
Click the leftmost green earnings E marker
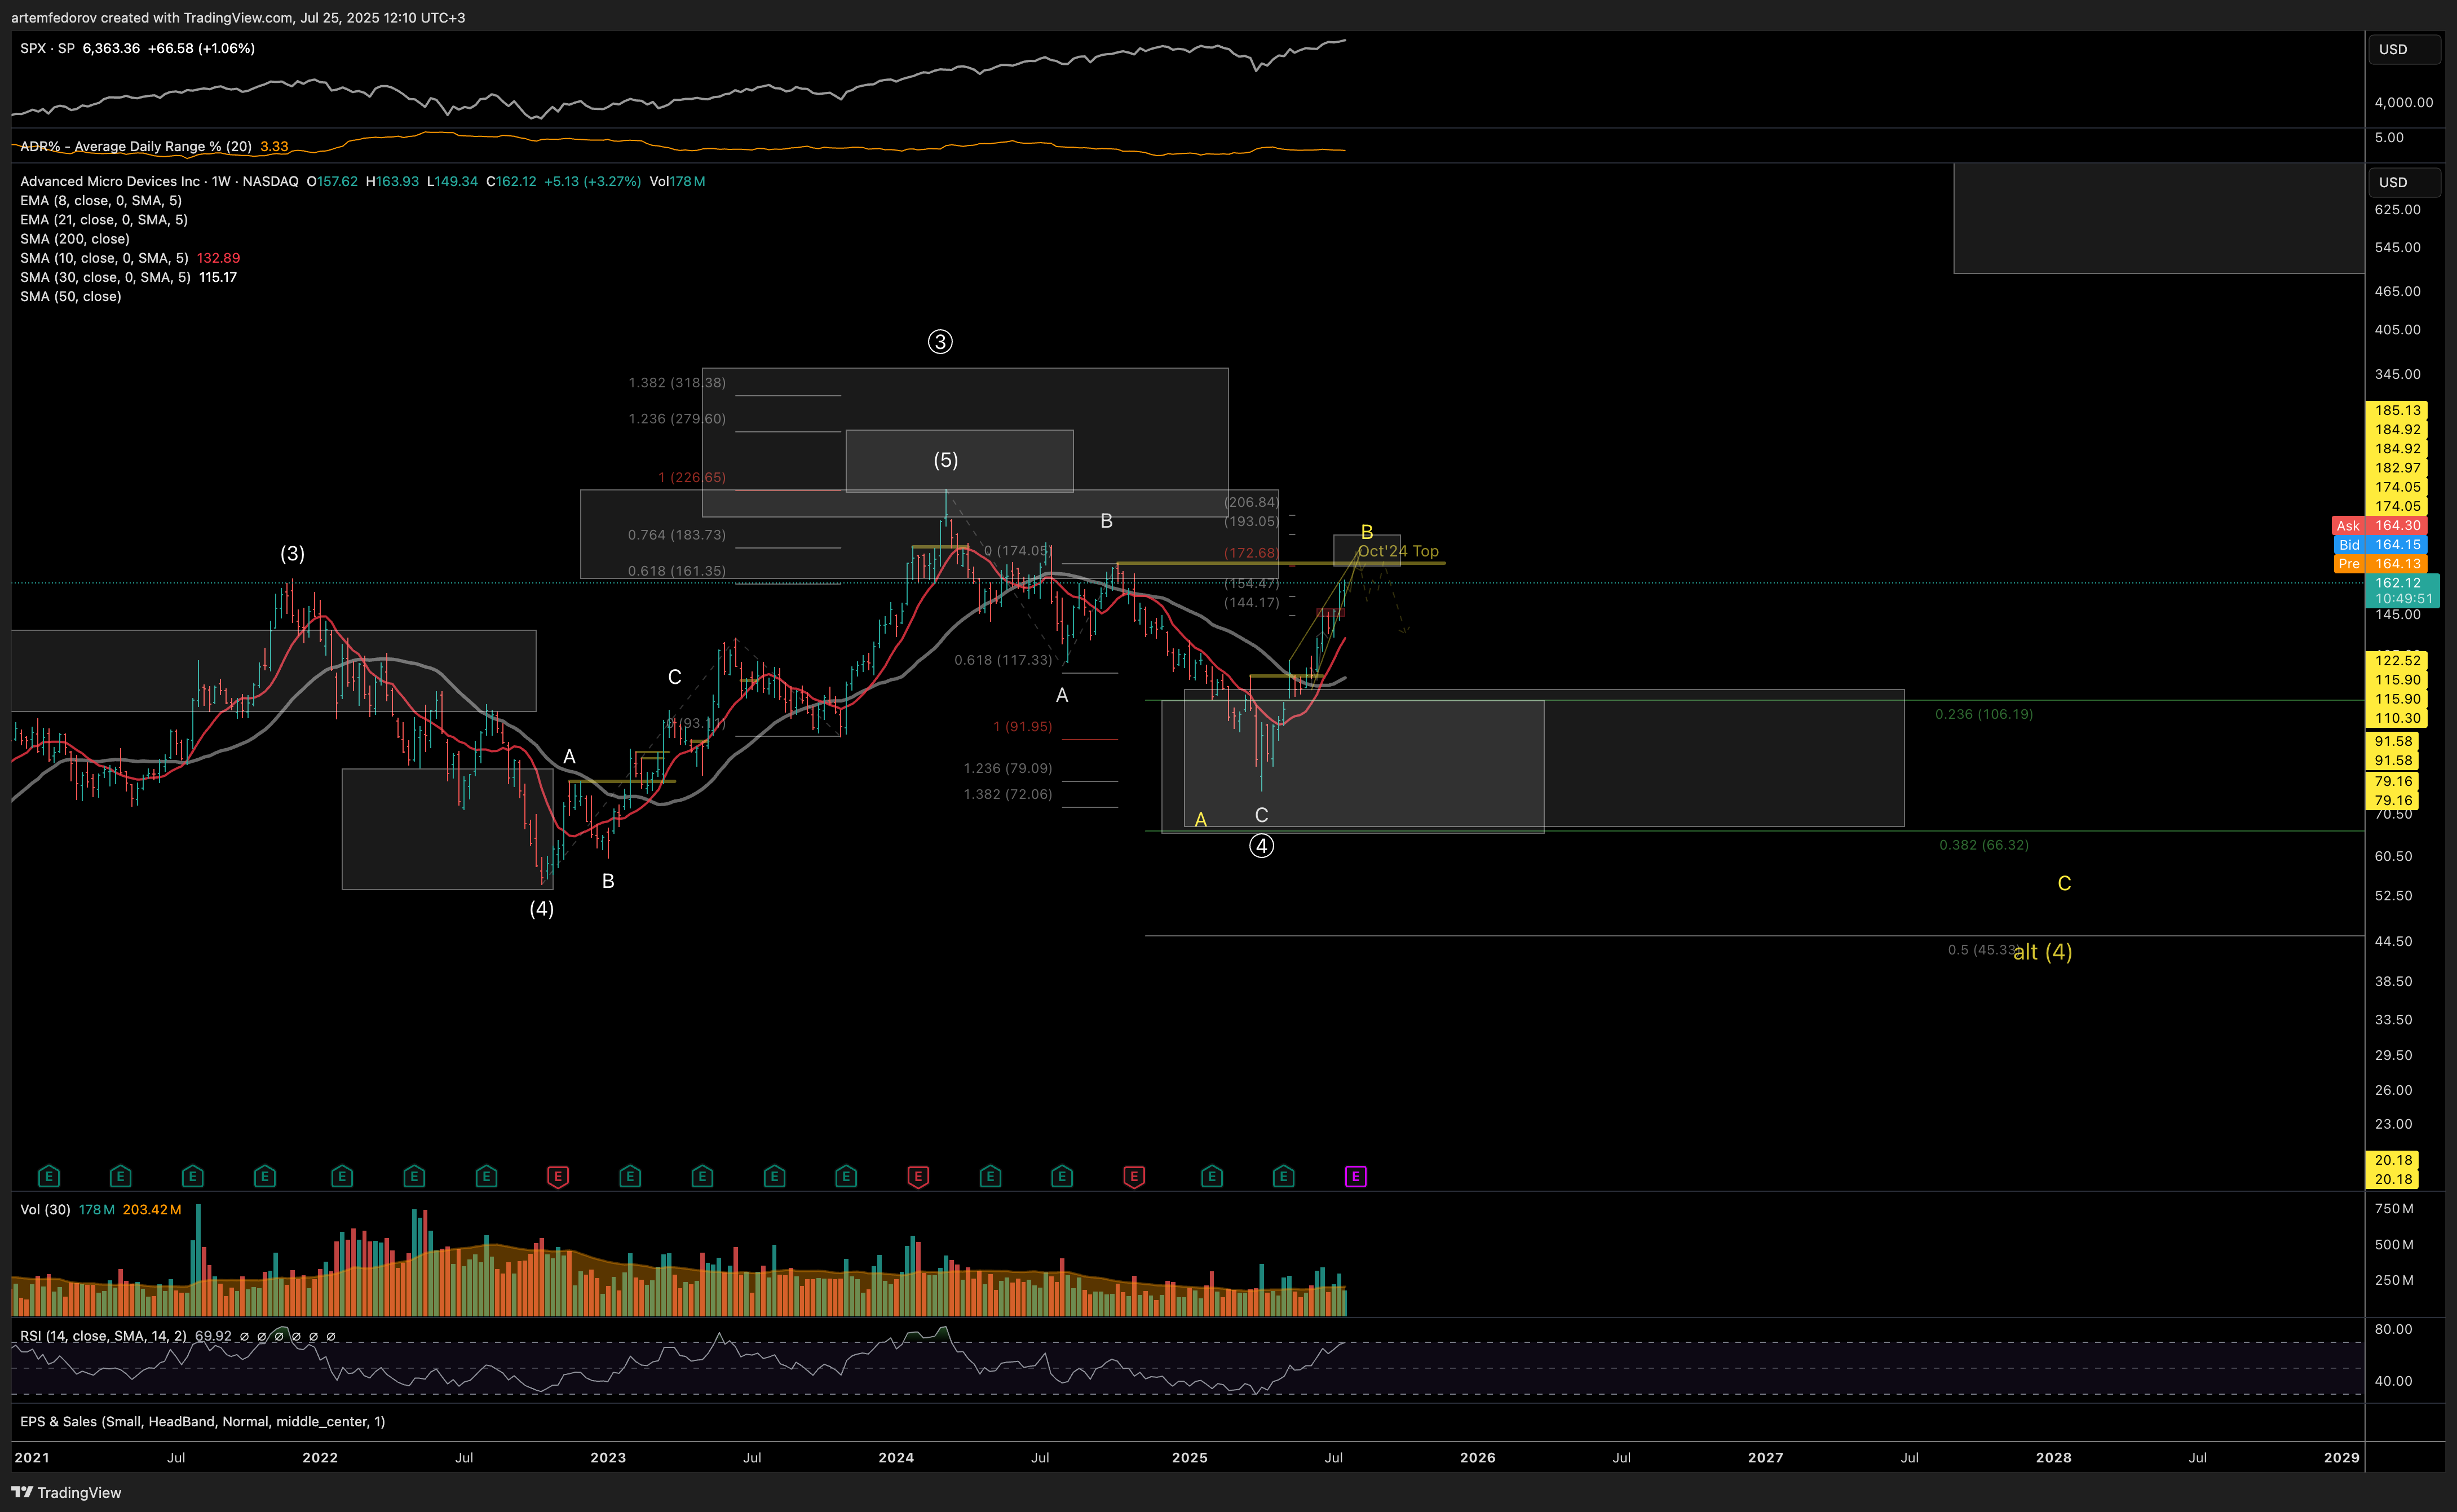point(48,1176)
